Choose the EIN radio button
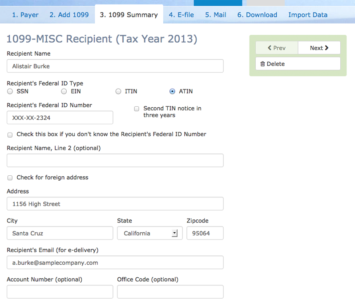This screenshot has width=355, height=308. coord(64,91)
